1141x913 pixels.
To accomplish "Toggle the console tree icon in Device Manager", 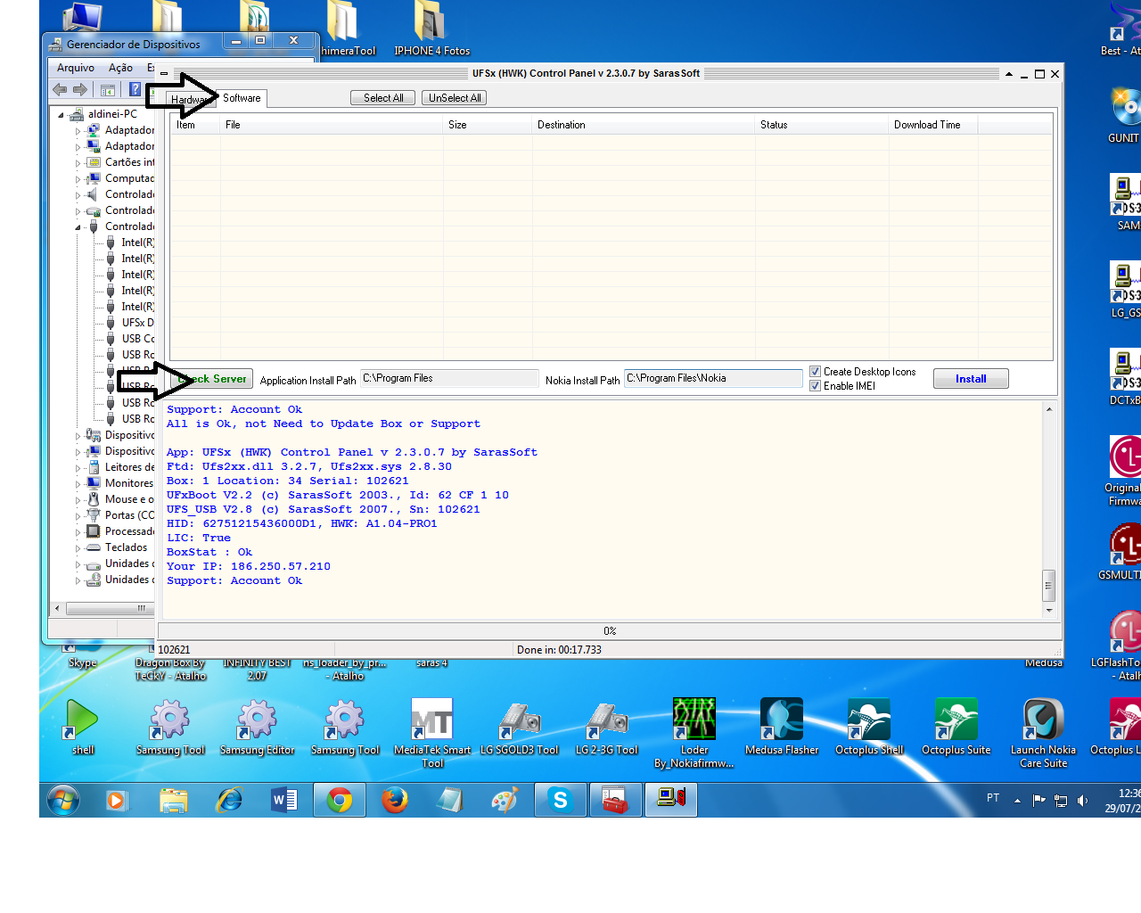I will click(x=108, y=89).
